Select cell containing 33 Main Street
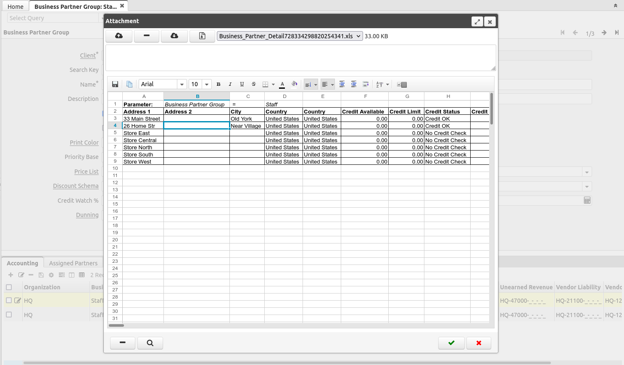The height and width of the screenshot is (365, 624). point(143,119)
